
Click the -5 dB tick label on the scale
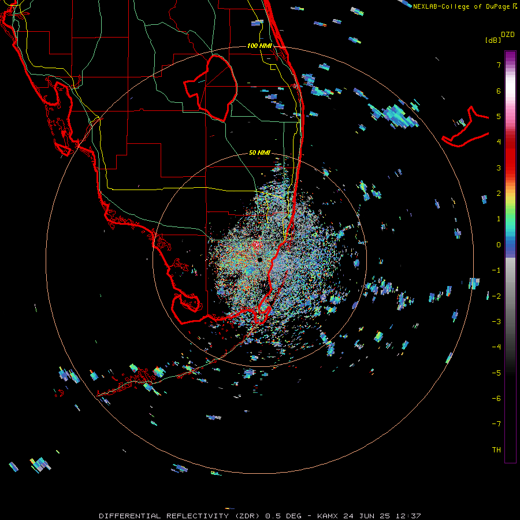[496, 373]
